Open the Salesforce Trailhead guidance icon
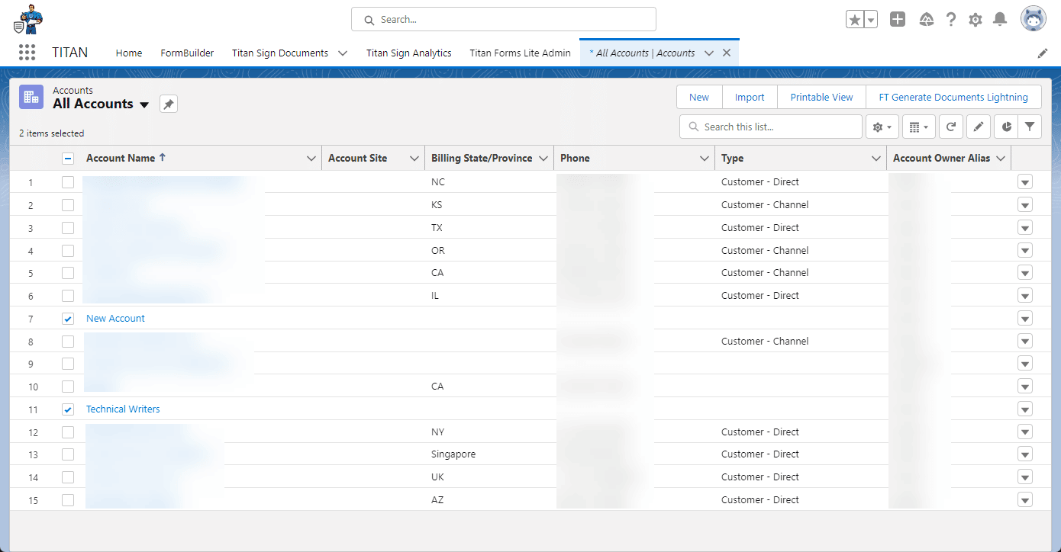This screenshot has width=1061, height=552. [927, 20]
